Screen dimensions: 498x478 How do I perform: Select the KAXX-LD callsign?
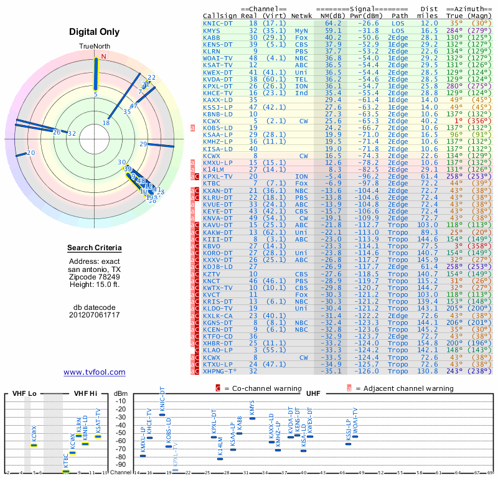point(217,100)
